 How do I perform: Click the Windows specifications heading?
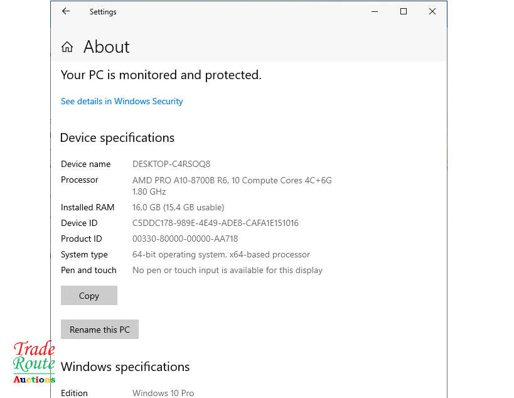point(125,367)
